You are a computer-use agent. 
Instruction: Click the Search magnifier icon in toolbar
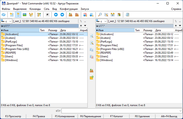point(100,15)
